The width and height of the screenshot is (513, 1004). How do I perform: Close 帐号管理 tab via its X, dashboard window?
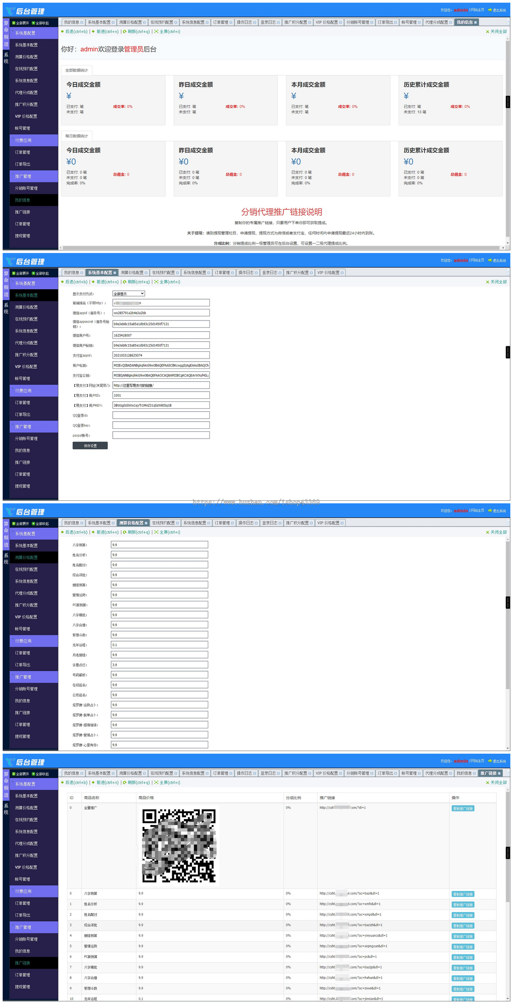tap(419, 23)
